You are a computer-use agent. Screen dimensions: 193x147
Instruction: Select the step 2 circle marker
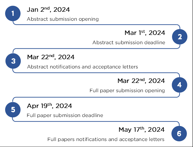pos(180,37)
